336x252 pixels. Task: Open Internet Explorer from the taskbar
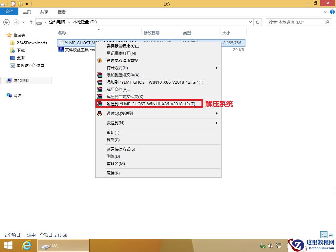point(27,245)
